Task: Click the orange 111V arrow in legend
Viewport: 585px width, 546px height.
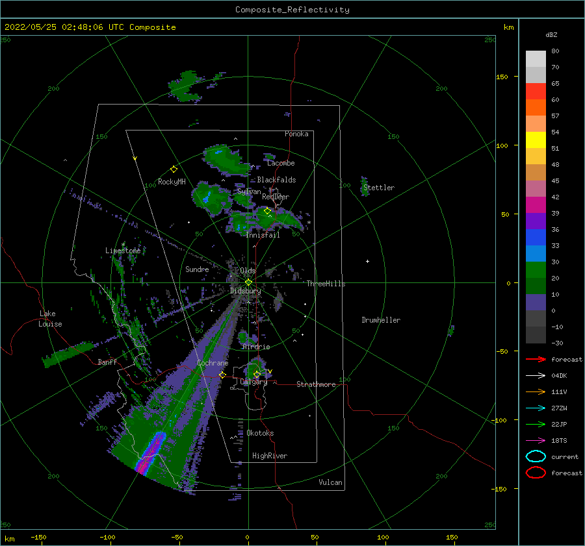Action: 536,391
